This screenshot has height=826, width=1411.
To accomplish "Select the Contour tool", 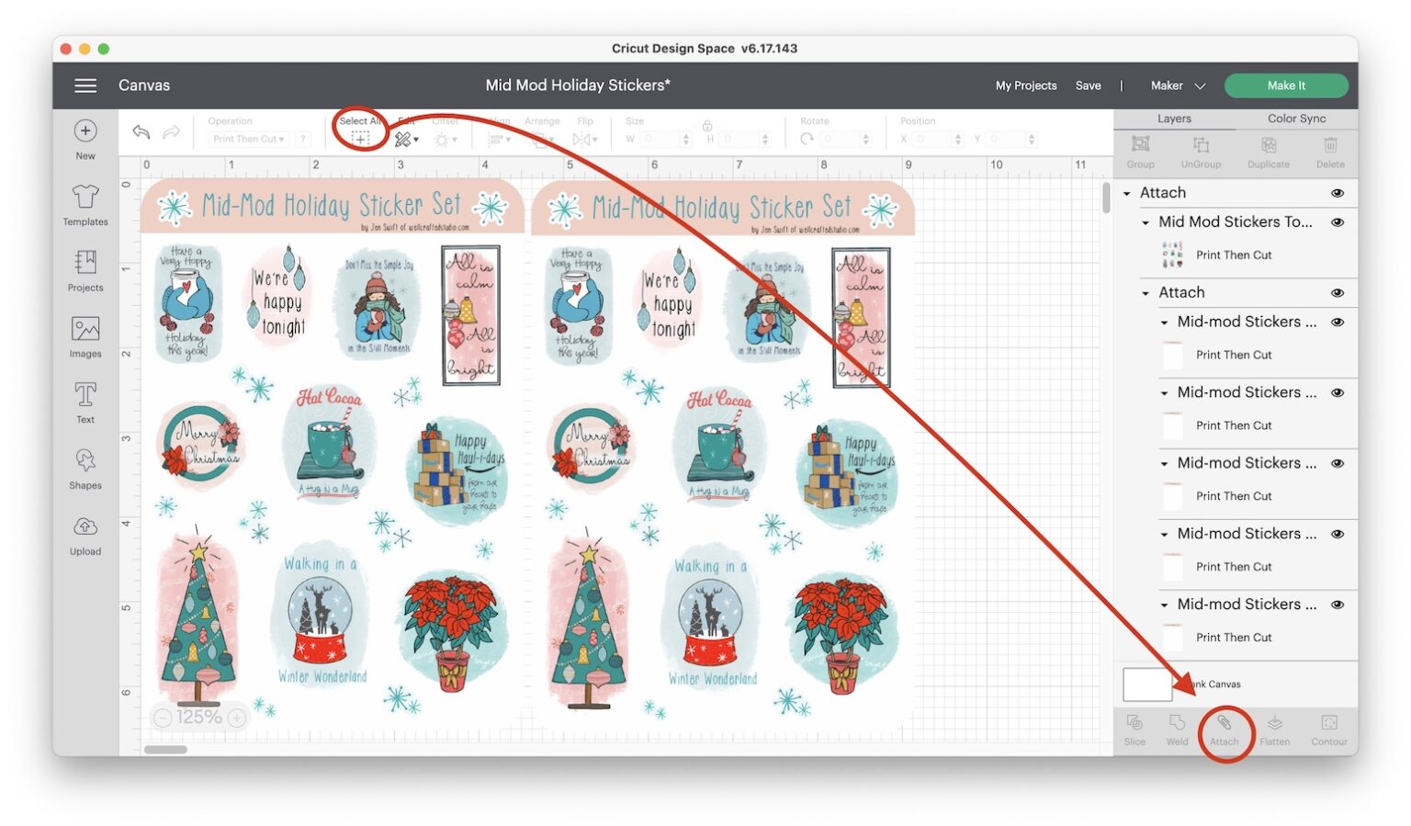I will click(x=1328, y=729).
